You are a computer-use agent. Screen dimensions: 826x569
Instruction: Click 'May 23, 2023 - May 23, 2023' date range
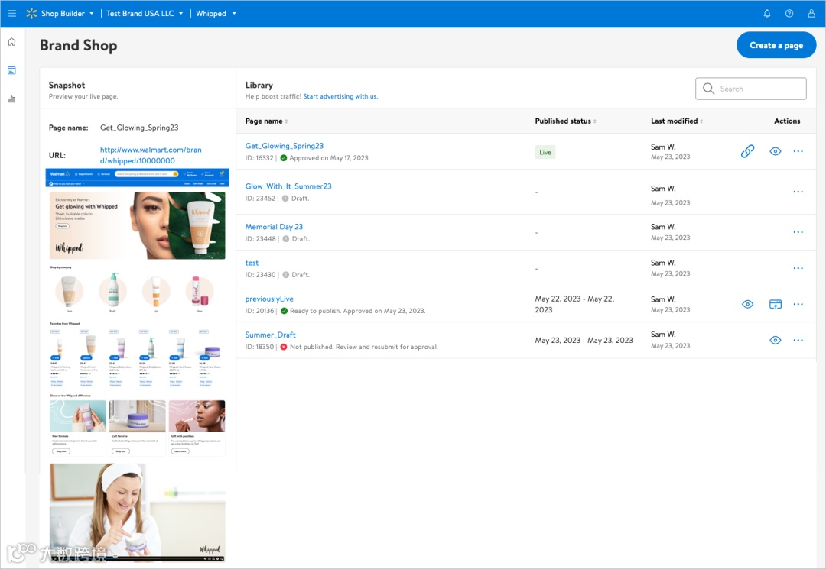(x=584, y=340)
